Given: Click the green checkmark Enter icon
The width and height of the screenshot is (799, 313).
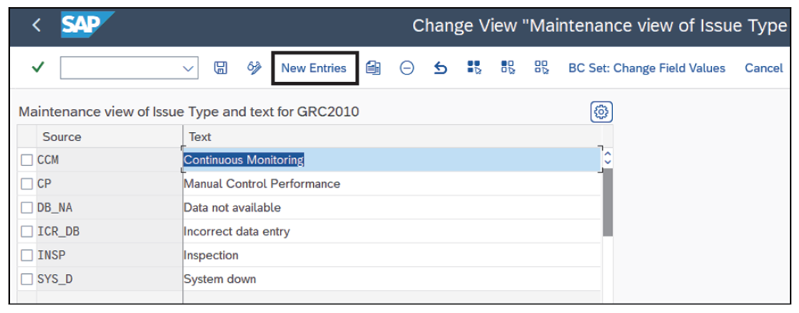Looking at the screenshot, I should [x=38, y=68].
